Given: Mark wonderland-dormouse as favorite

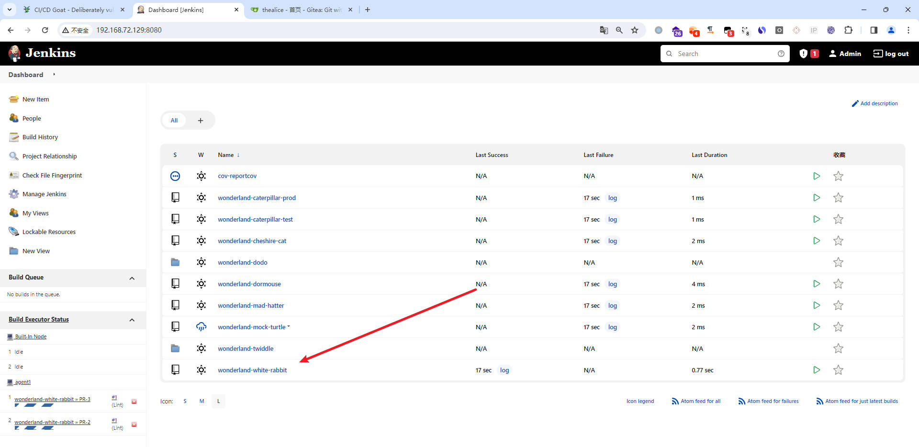Looking at the screenshot, I should (838, 284).
